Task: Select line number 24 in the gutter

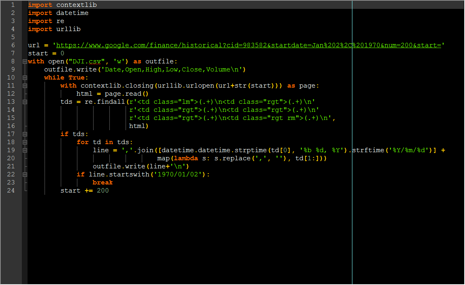Action: (11, 191)
